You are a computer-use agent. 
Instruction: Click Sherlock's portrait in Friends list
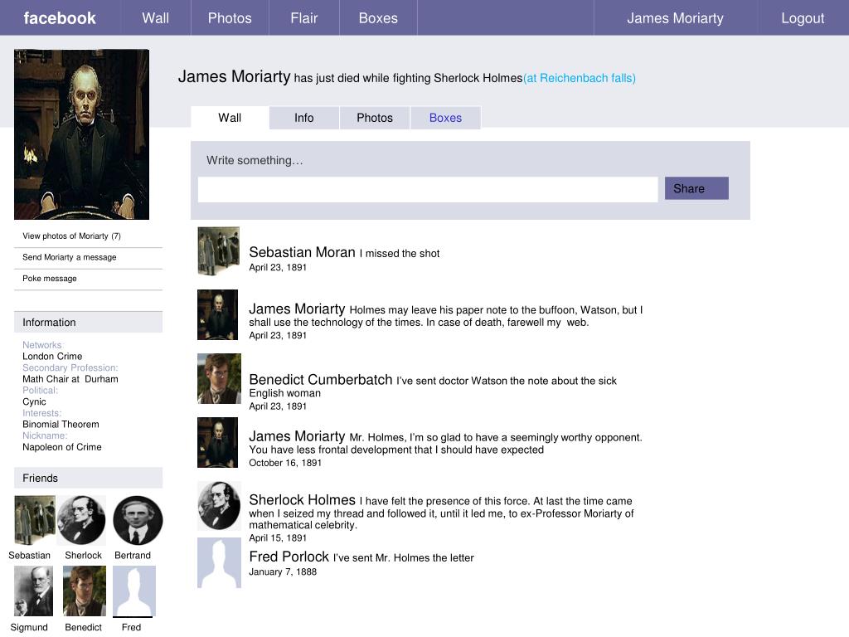82,520
